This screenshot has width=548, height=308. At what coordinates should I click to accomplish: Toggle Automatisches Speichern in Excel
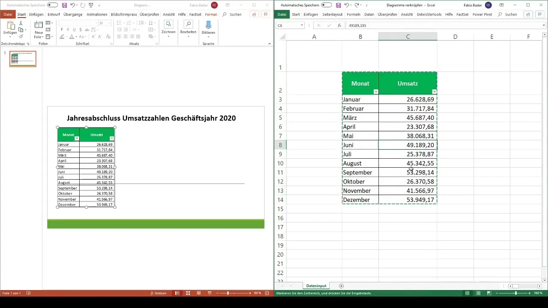click(327, 5)
